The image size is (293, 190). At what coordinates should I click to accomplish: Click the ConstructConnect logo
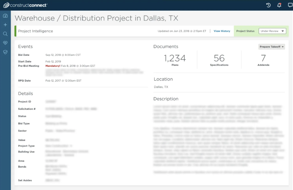25,5
